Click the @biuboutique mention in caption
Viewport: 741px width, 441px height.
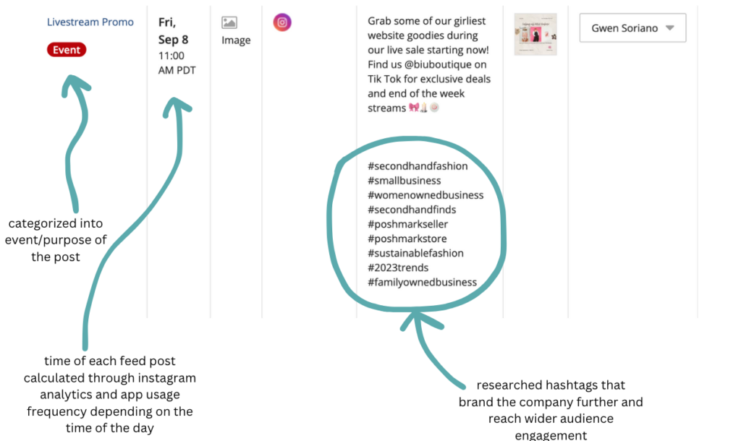coord(438,64)
